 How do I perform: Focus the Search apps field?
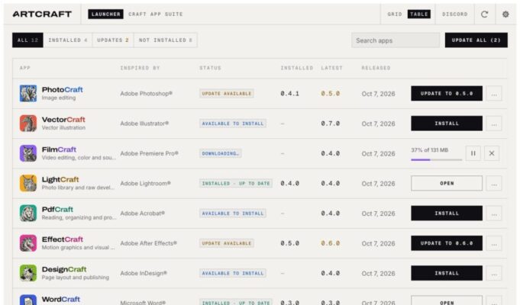tap(396, 40)
